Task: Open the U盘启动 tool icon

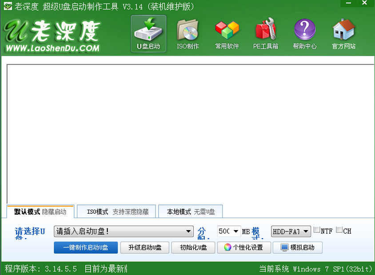Action: click(x=148, y=34)
